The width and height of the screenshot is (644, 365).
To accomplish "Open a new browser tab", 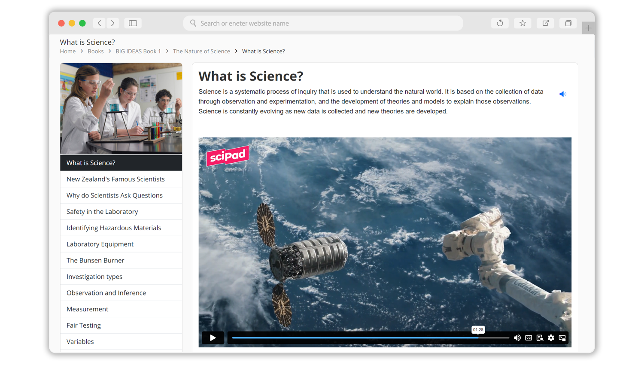I will [588, 27].
